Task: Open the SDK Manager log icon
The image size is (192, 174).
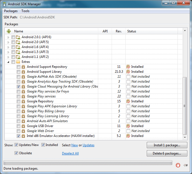Action: tap(186, 165)
